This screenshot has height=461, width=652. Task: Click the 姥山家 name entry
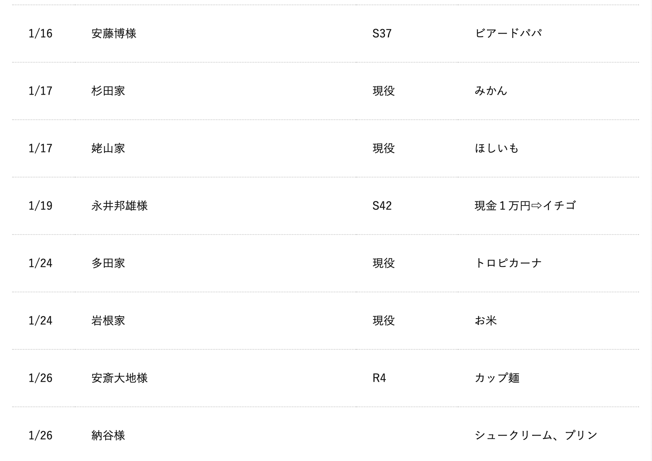point(108,148)
